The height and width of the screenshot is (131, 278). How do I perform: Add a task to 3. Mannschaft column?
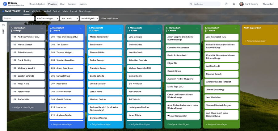point(100,124)
